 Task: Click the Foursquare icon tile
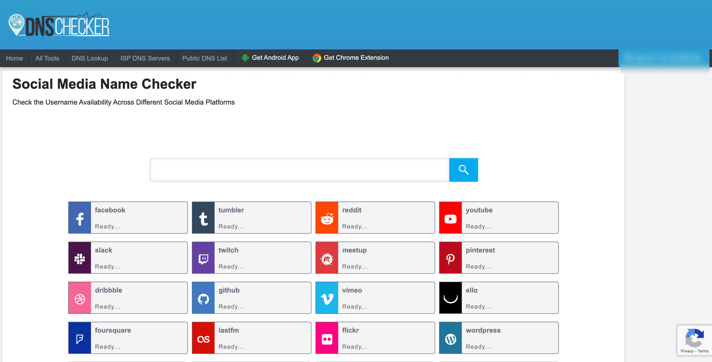click(80, 338)
